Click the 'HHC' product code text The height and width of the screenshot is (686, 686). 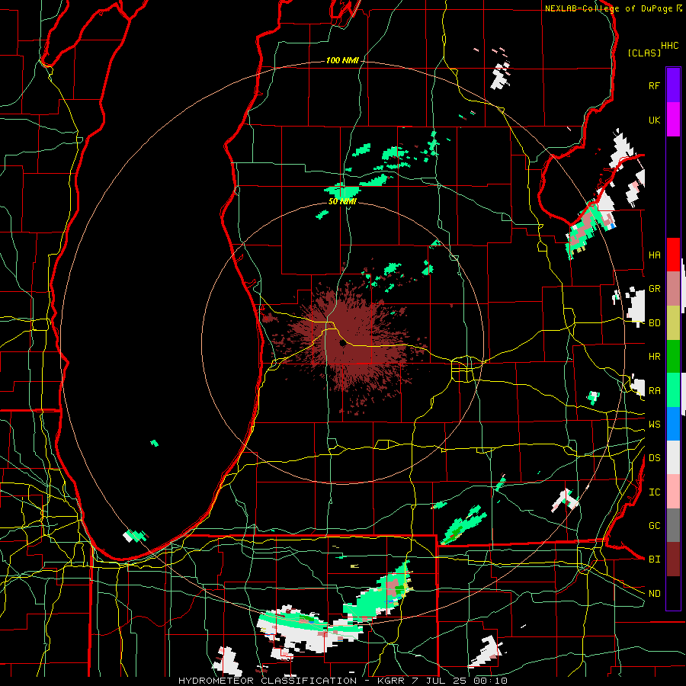pos(669,46)
